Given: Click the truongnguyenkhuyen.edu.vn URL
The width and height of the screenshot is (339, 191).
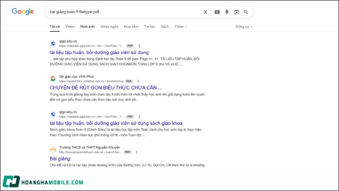Looking at the screenshot, I should click(x=90, y=152).
